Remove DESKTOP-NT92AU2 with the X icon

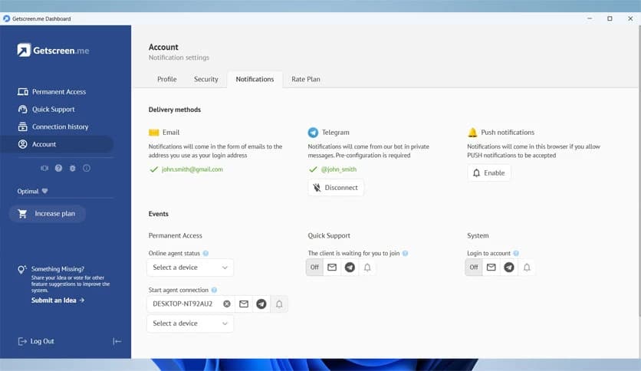coord(226,304)
